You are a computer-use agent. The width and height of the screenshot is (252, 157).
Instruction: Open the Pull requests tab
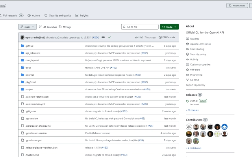(x=11, y=16)
